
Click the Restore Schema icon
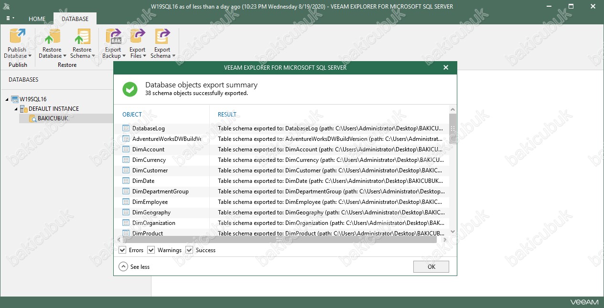(82, 36)
